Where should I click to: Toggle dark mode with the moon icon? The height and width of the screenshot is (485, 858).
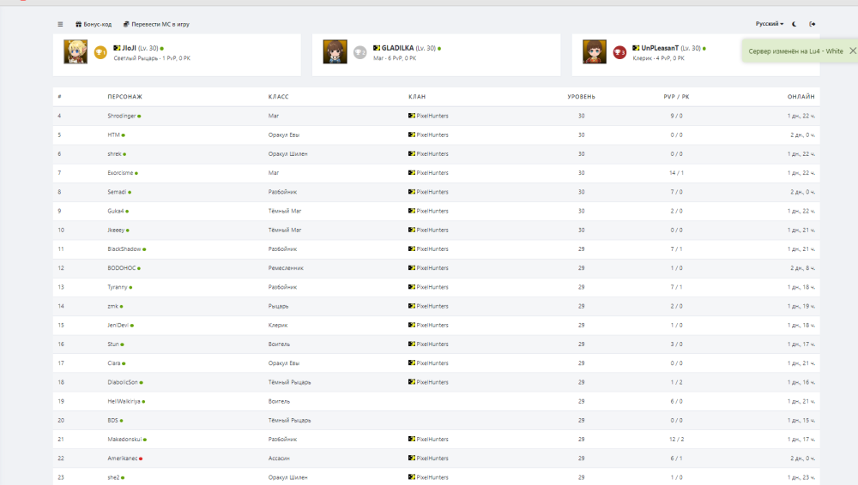click(x=795, y=24)
